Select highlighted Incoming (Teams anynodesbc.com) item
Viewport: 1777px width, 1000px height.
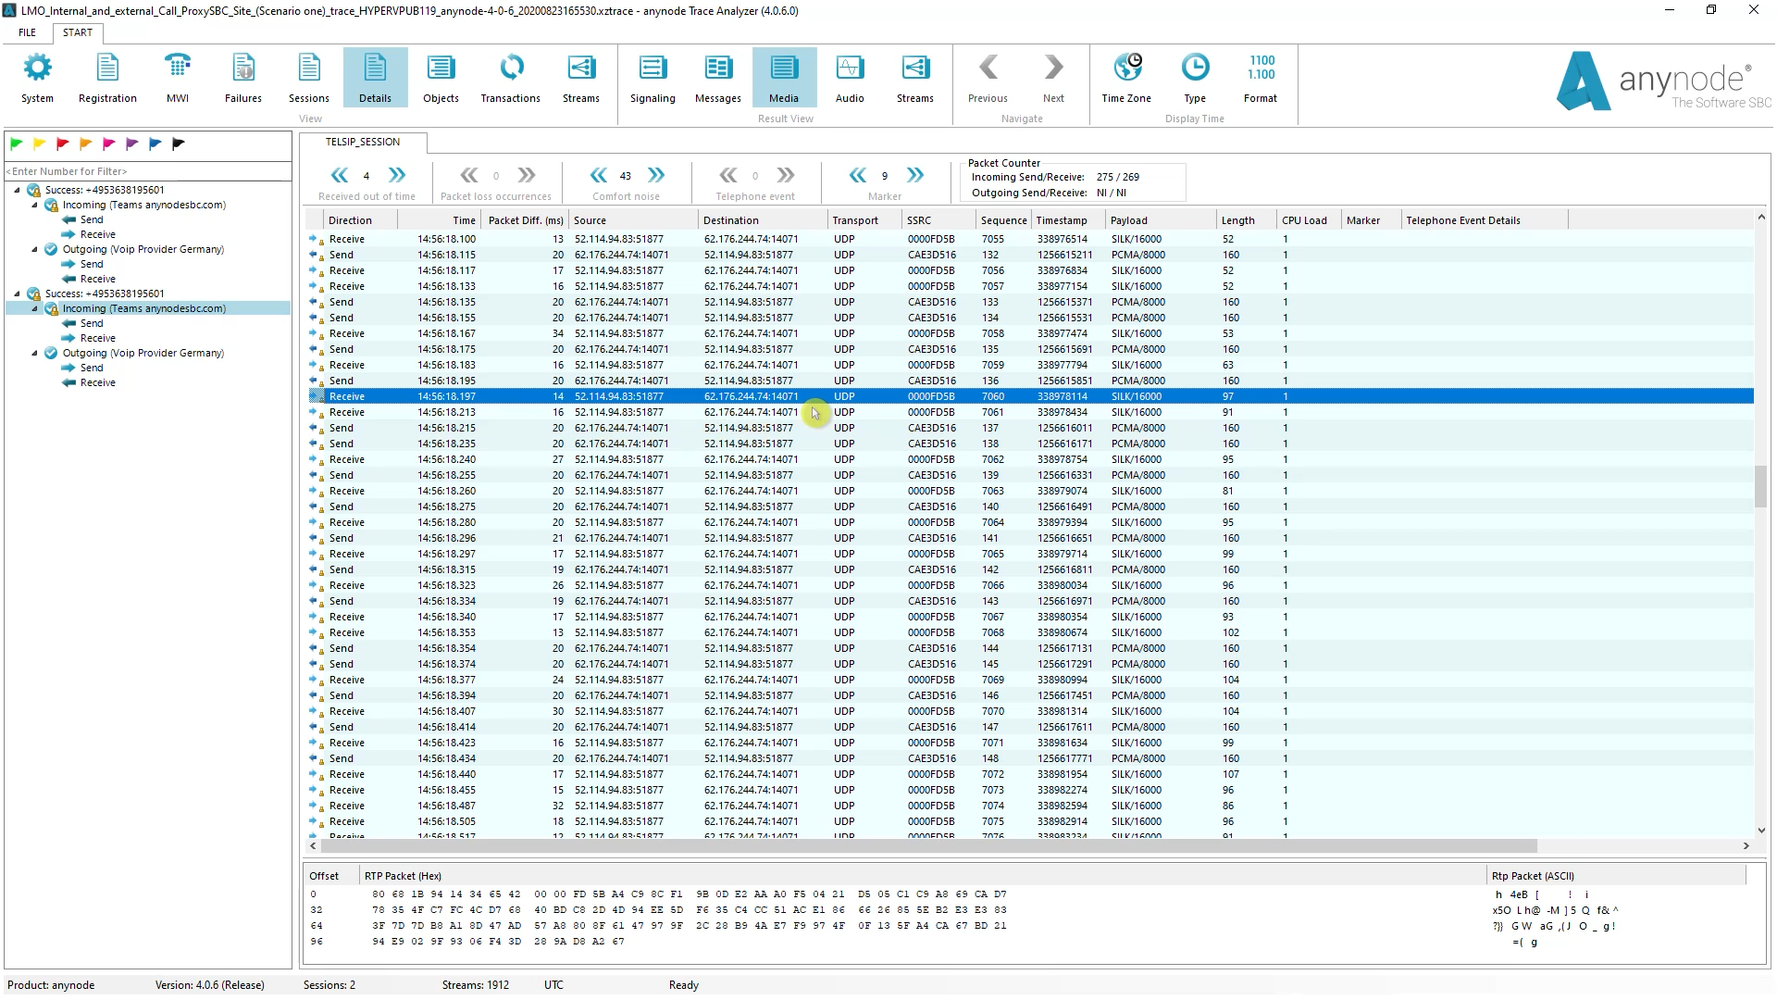pyautogui.click(x=144, y=308)
